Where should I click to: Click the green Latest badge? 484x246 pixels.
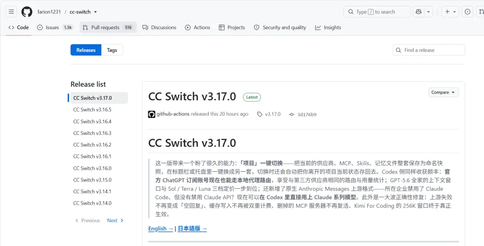point(252,97)
